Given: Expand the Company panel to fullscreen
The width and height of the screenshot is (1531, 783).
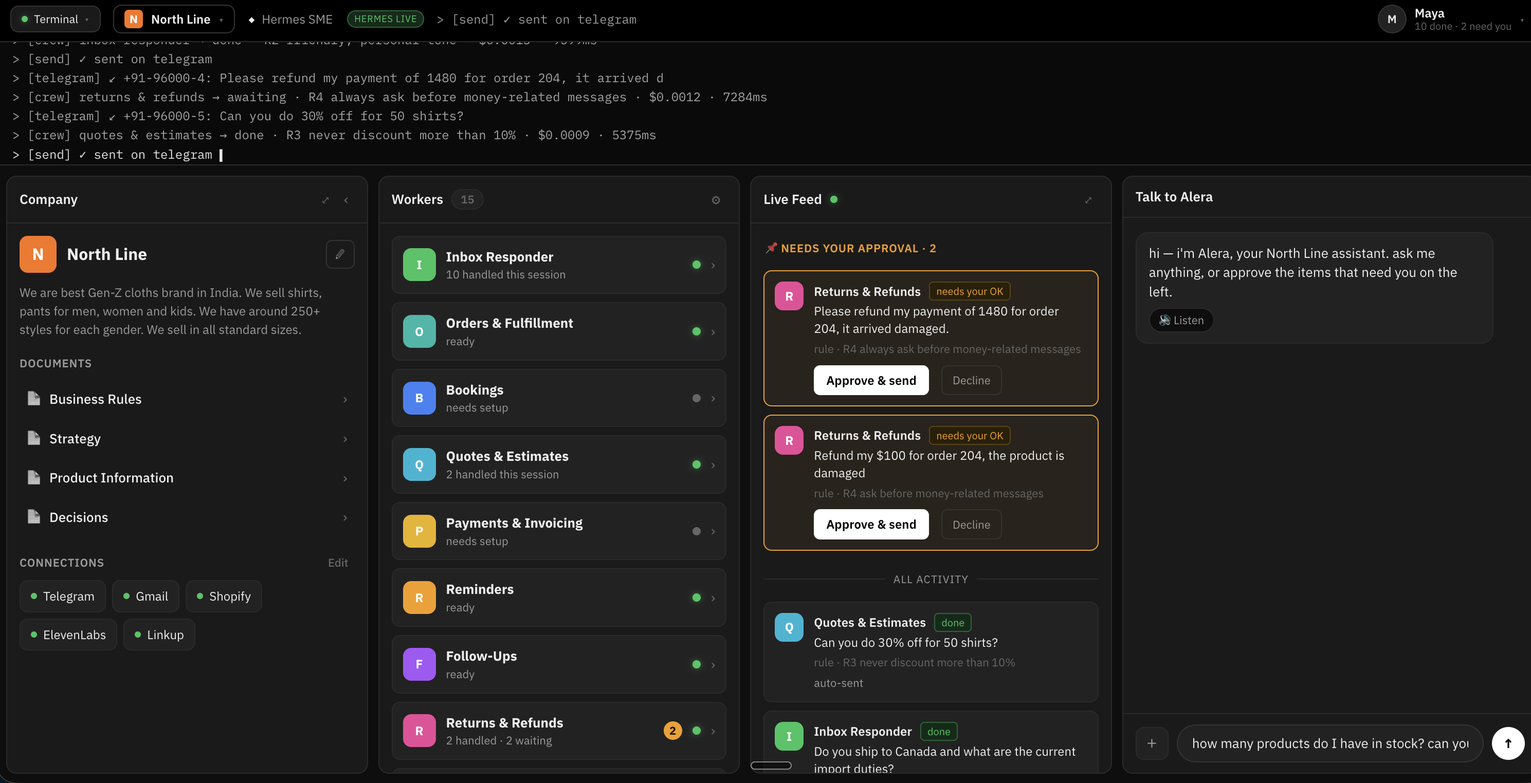Looking at the screenshot, I should click(325, 200).
